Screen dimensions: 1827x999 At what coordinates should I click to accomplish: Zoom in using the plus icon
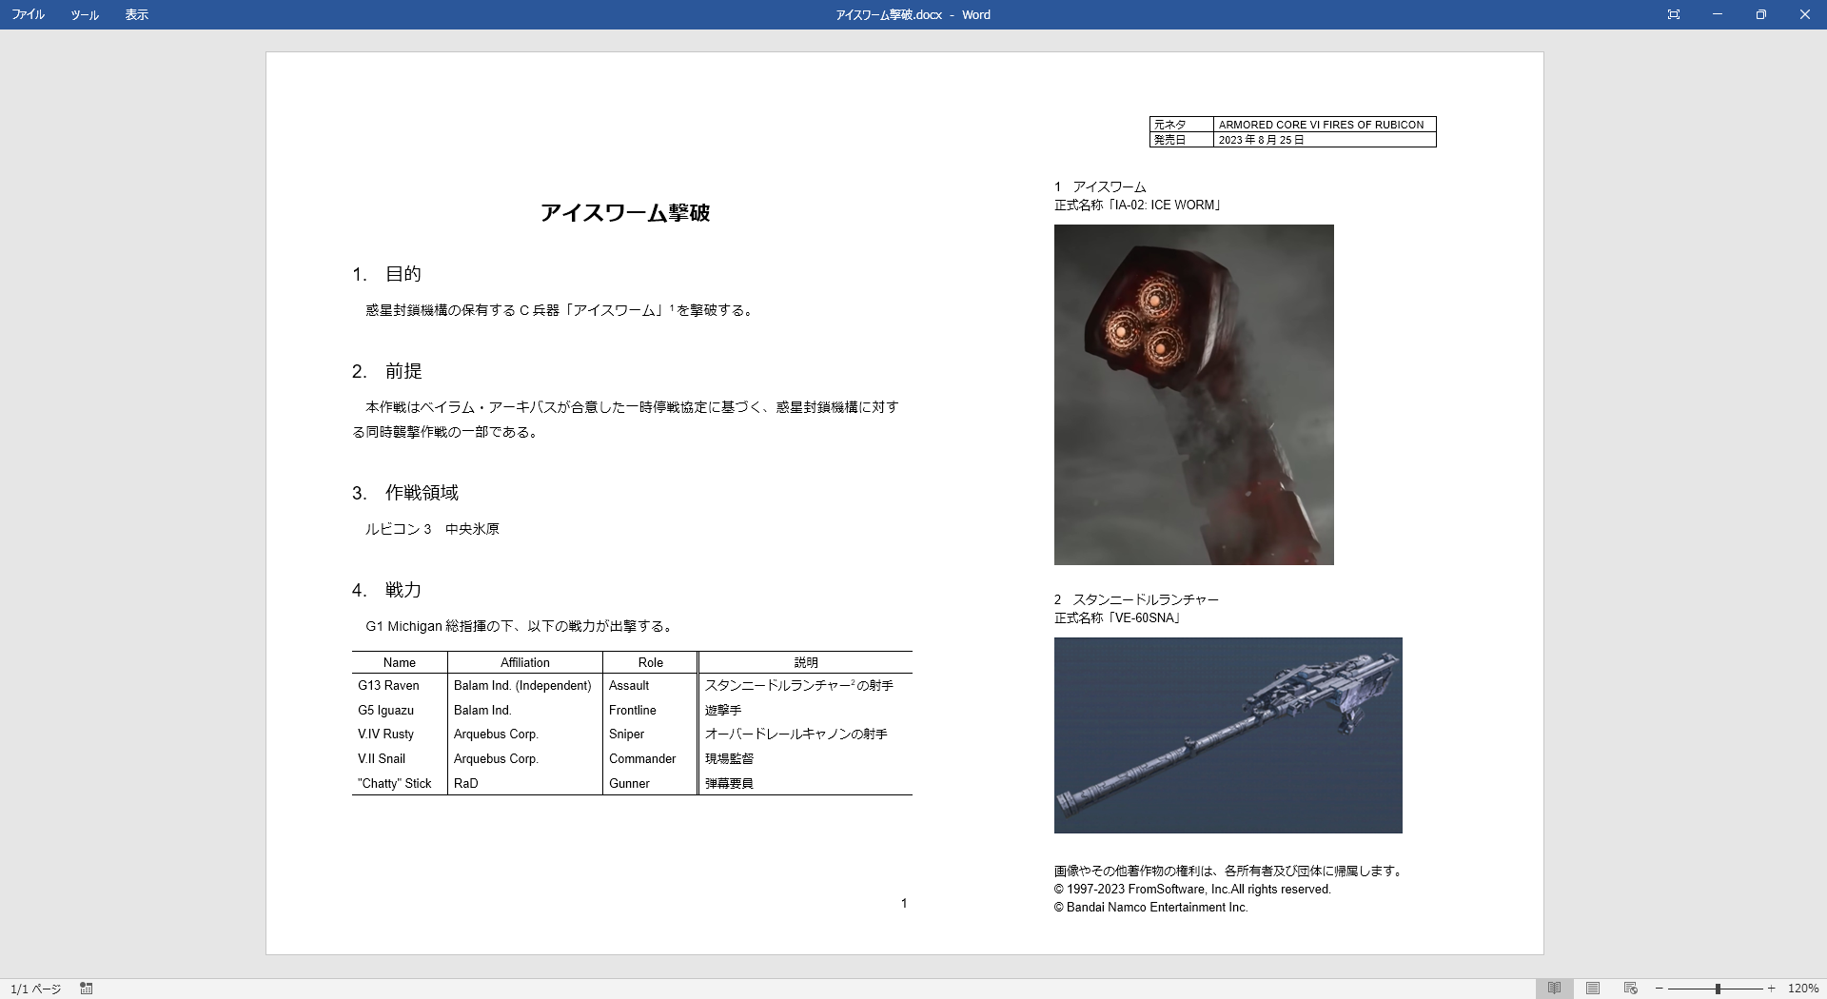1770,989
